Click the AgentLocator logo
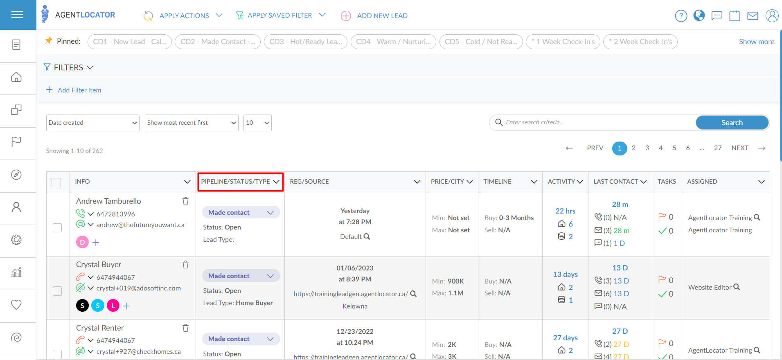This screenshot has width=782, height=360. click(x=78, y=15)
